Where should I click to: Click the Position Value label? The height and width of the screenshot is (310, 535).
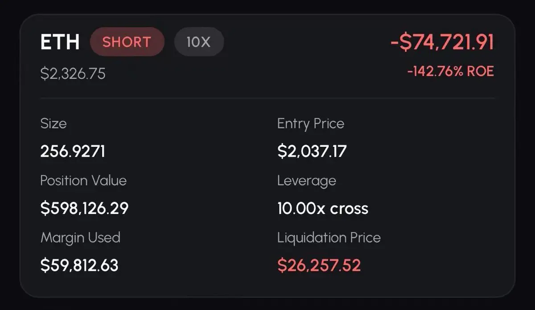[83, 181]
